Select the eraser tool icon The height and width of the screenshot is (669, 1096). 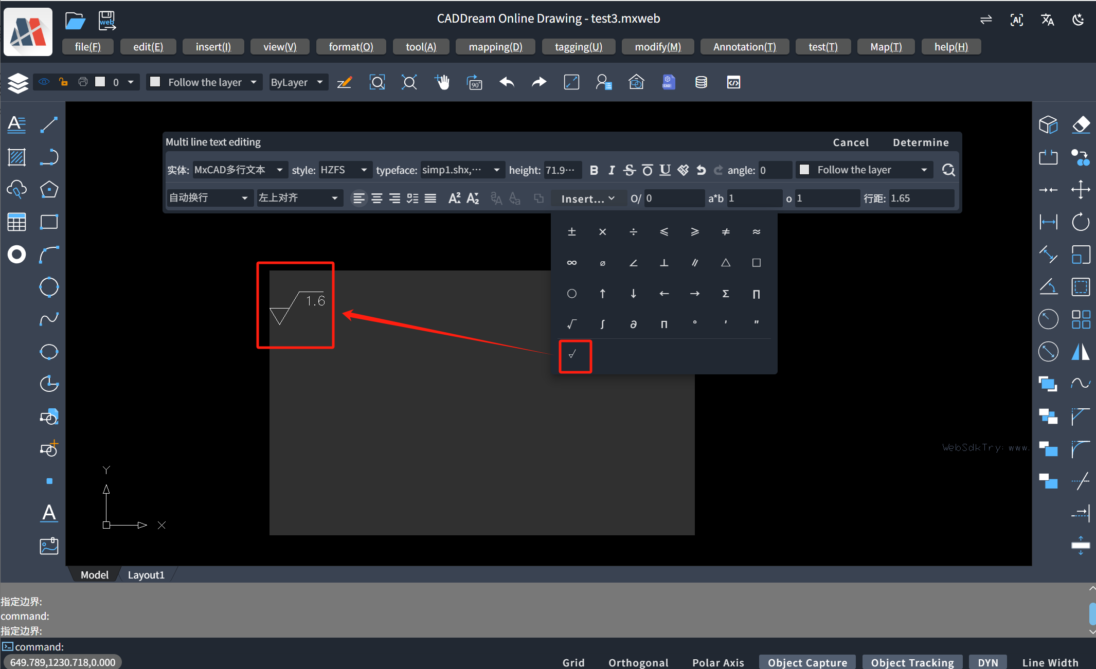pos(1081,124)
